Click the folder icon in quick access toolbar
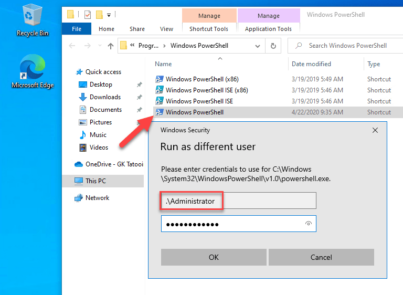 tap(70, 14)
